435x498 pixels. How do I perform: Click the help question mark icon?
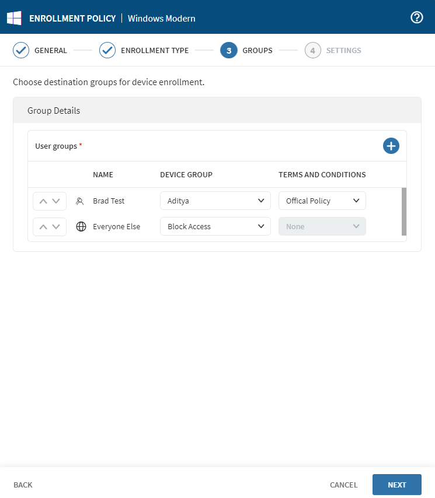click(417, 17)
